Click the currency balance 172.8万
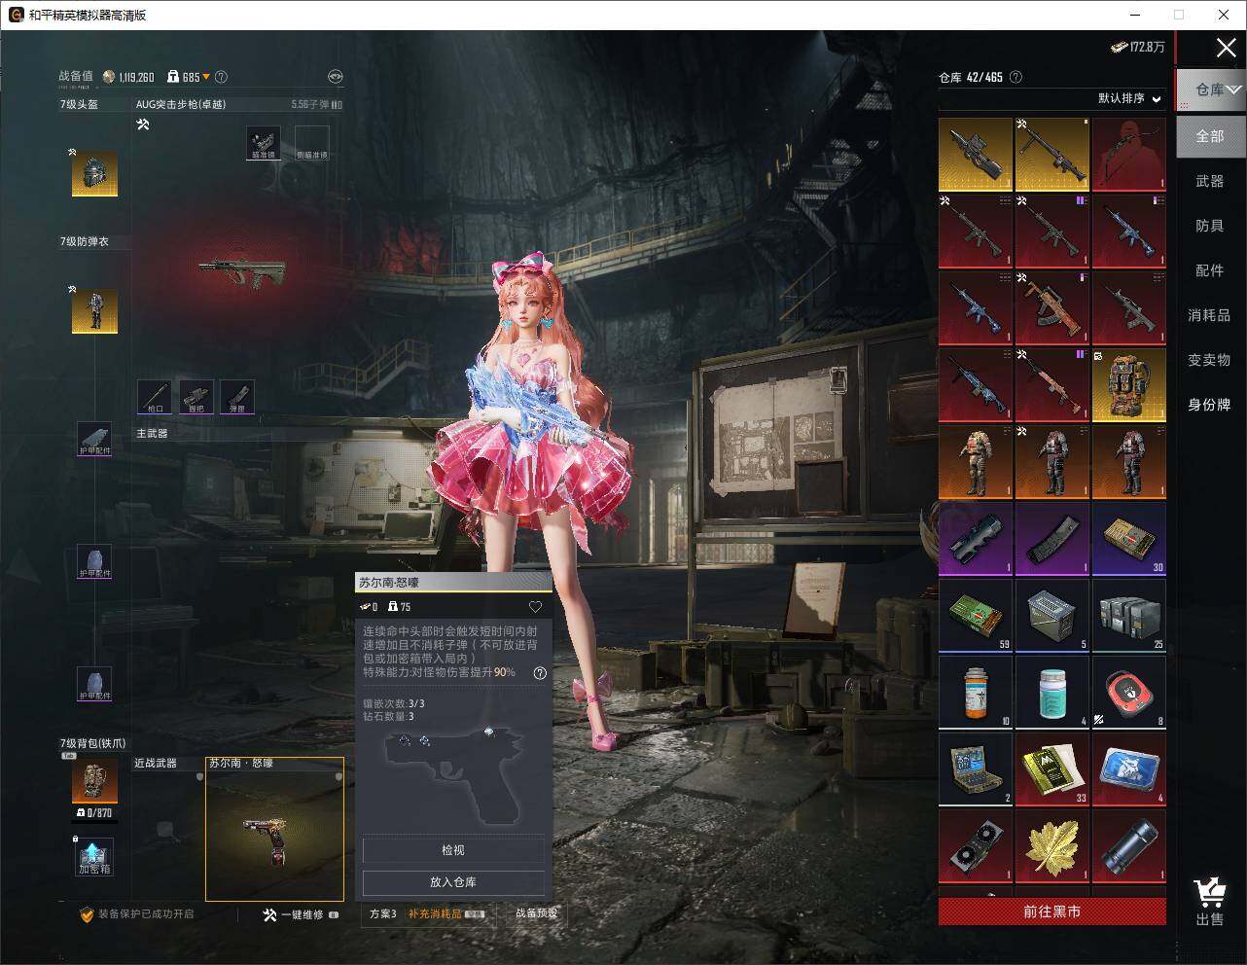The height and width of the screenshot is (965, 1247). pyautogui.click(x=1138, y=47)
